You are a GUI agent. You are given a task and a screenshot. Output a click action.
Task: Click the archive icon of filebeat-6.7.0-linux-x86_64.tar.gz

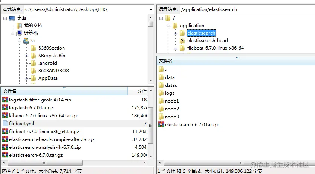[5, 131]
